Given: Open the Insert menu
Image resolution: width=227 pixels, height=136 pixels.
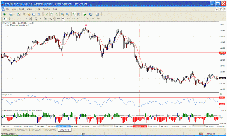Looking at the screenshot, I should 21,9.
